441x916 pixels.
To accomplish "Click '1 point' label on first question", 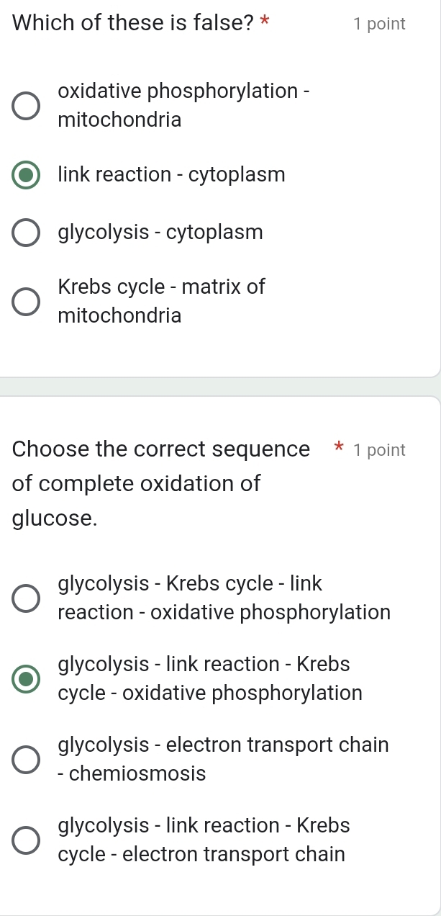I will [380, 24].
